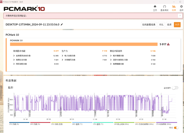Click the 对比 compare button

point(161,25)
